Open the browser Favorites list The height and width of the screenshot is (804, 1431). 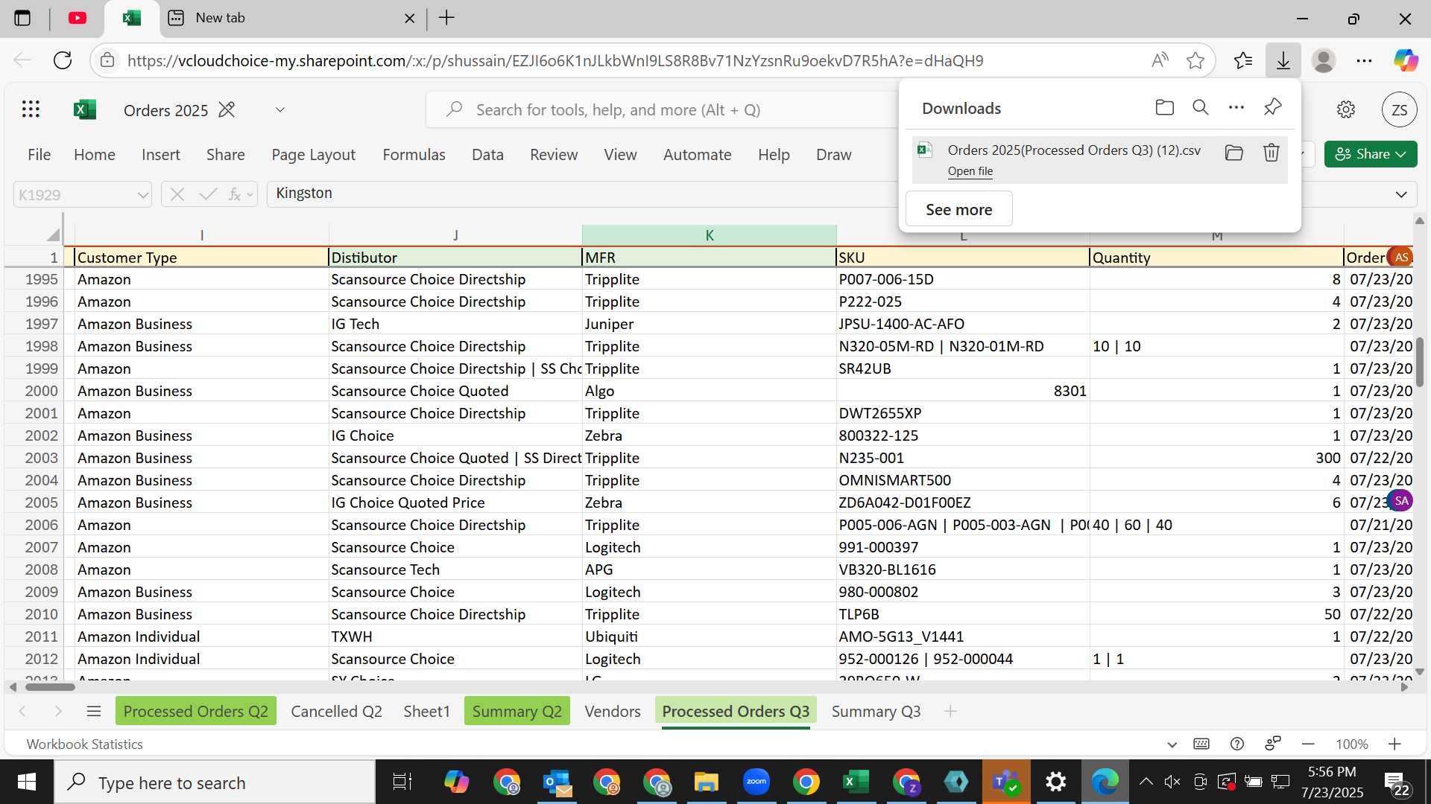pyautogui.click(x=1242, y=60)
